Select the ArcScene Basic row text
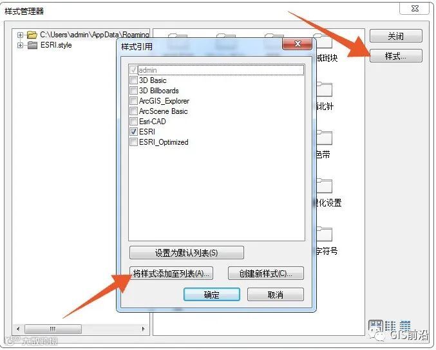The width and height of the screenshot is (436, 350). tap(163, 111)
